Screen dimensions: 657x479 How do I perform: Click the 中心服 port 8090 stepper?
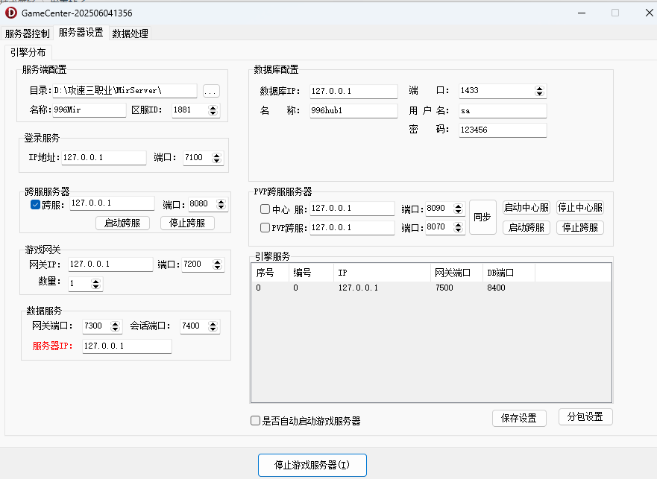[x=459, y=209]
